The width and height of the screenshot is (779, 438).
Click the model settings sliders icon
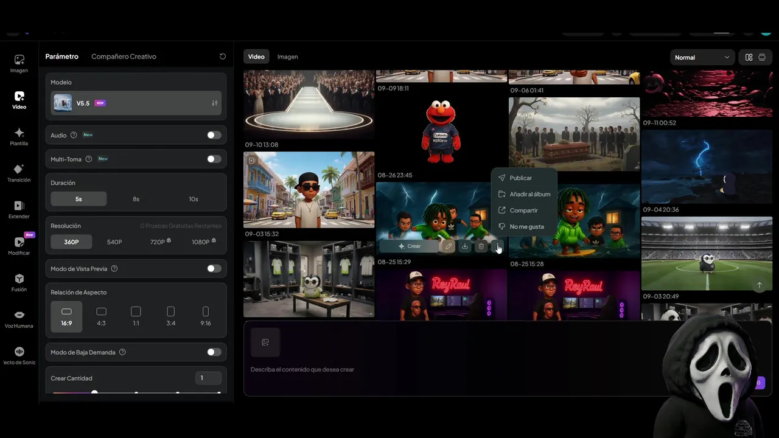[215, 103]
